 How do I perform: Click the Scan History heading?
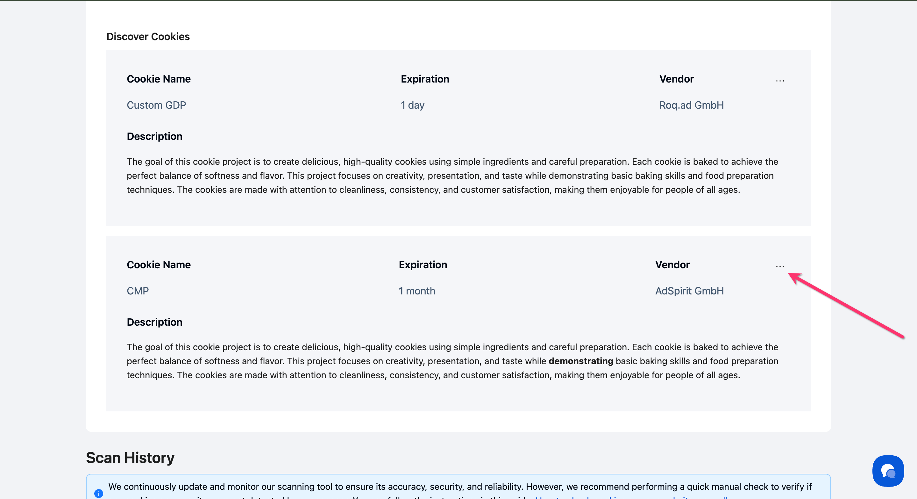(x=130, y=458)
